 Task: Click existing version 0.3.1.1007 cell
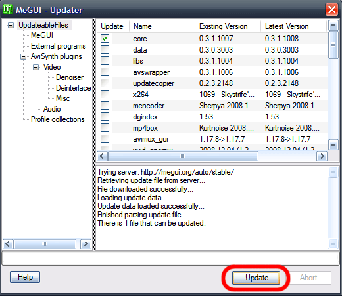tap(216, 39)
